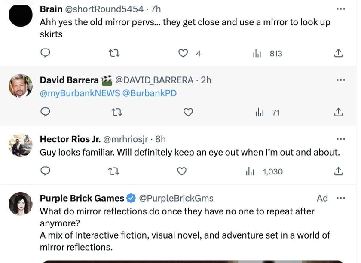361x263 pixels.
Task: Share David Barrera's tweet
Action: tap(338, 113)
